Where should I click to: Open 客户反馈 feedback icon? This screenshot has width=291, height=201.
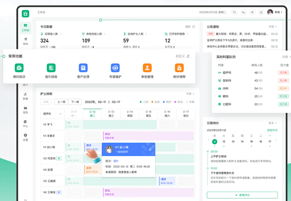(x=83, y=68)
